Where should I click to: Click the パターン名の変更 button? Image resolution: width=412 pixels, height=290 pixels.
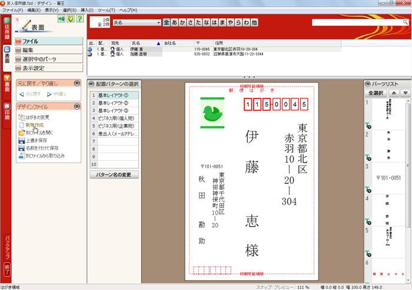(x=114, y=175)
